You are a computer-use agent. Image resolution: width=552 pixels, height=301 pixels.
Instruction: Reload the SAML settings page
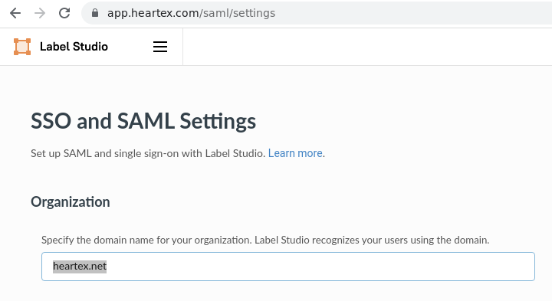[x=64, y=13]
